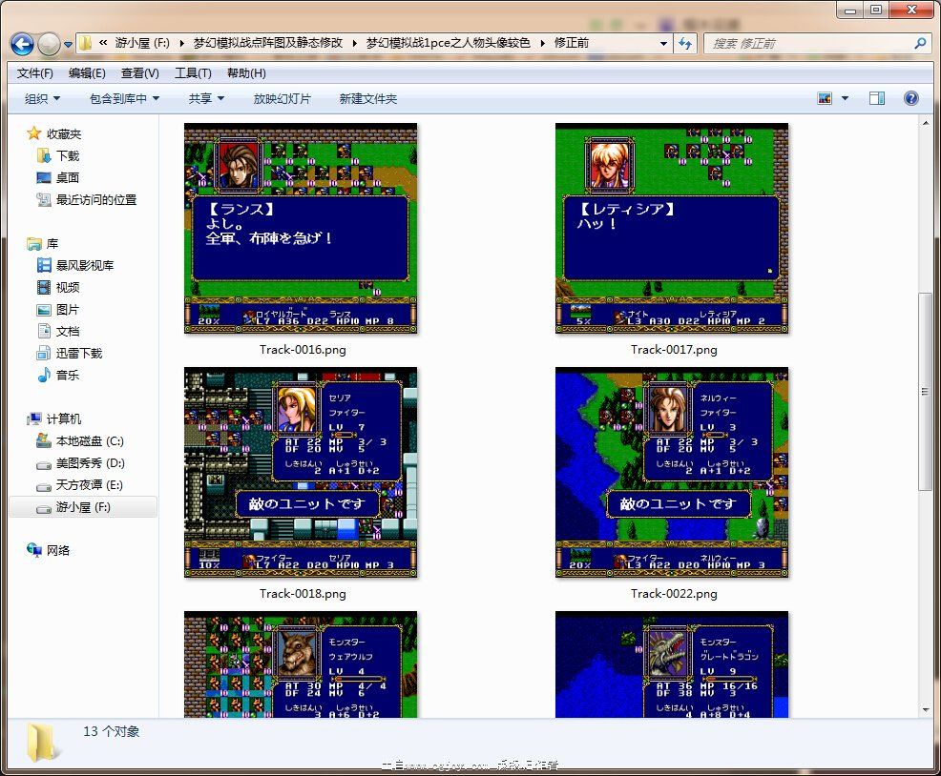941x776 pixels.
Task: Open 下载 folder in favorites
Action: [x=67, y=155]
